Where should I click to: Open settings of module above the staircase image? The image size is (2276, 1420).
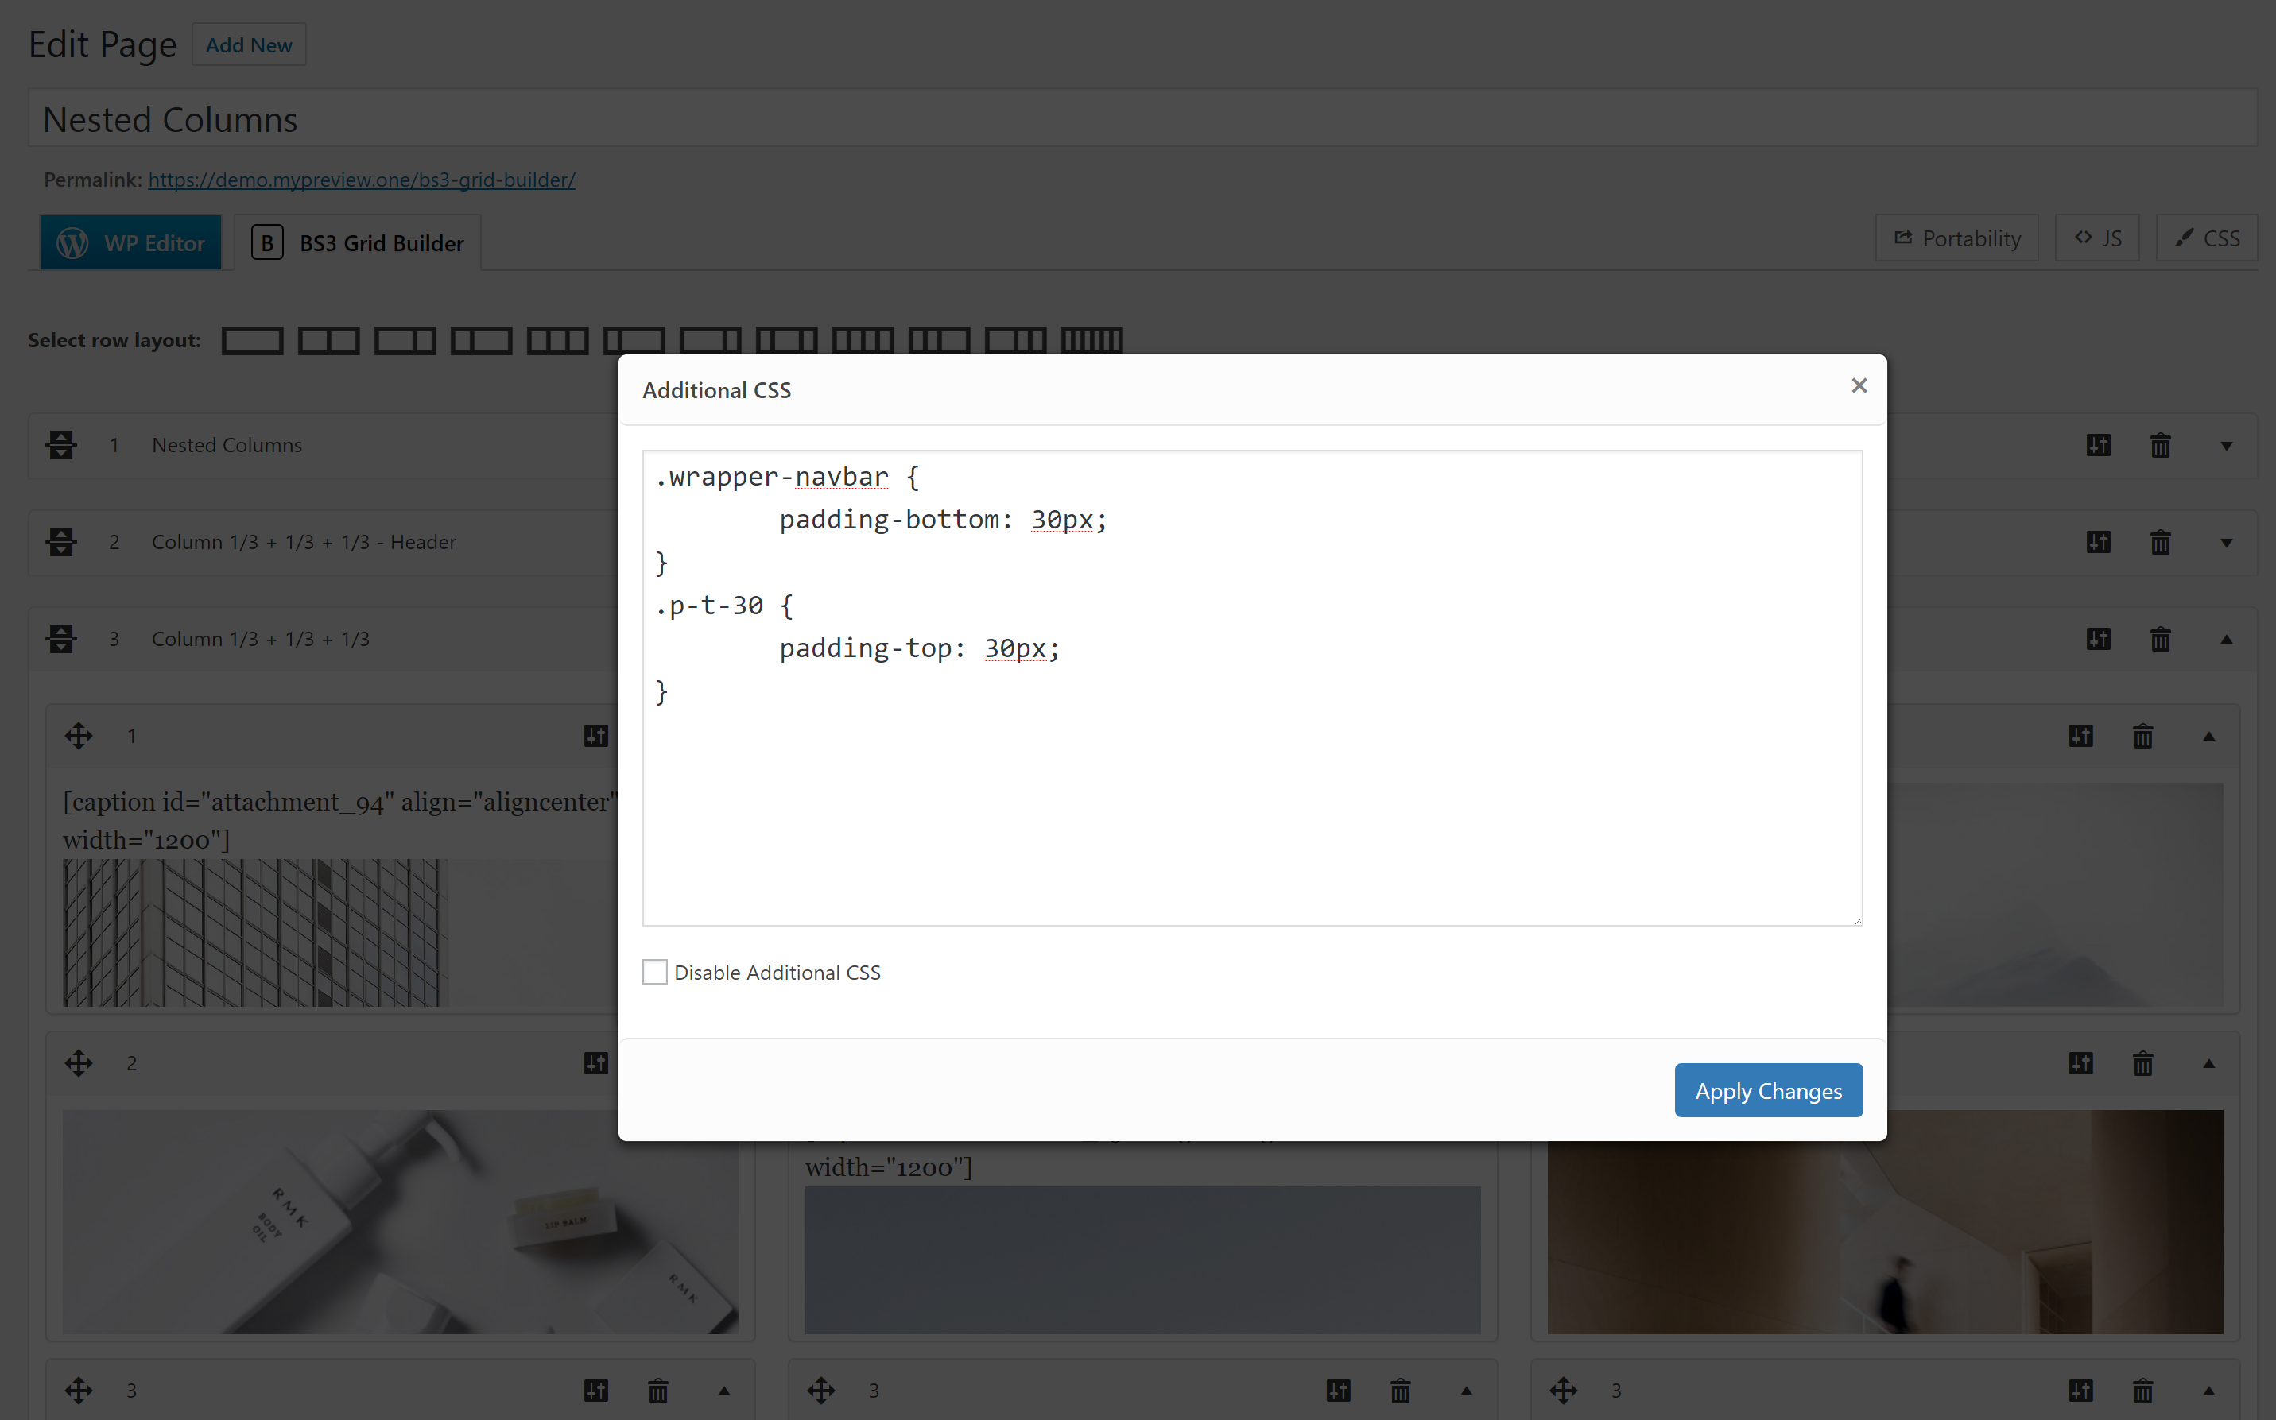tap(2080, 1063)
